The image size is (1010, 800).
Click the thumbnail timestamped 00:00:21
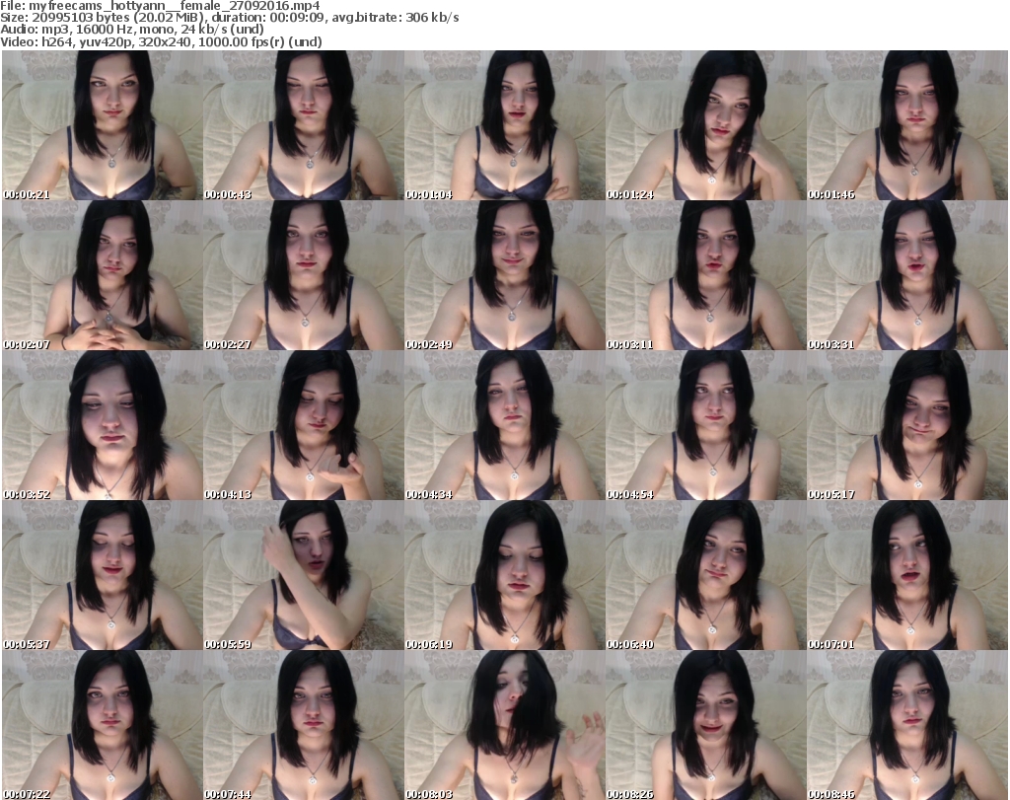102,125
